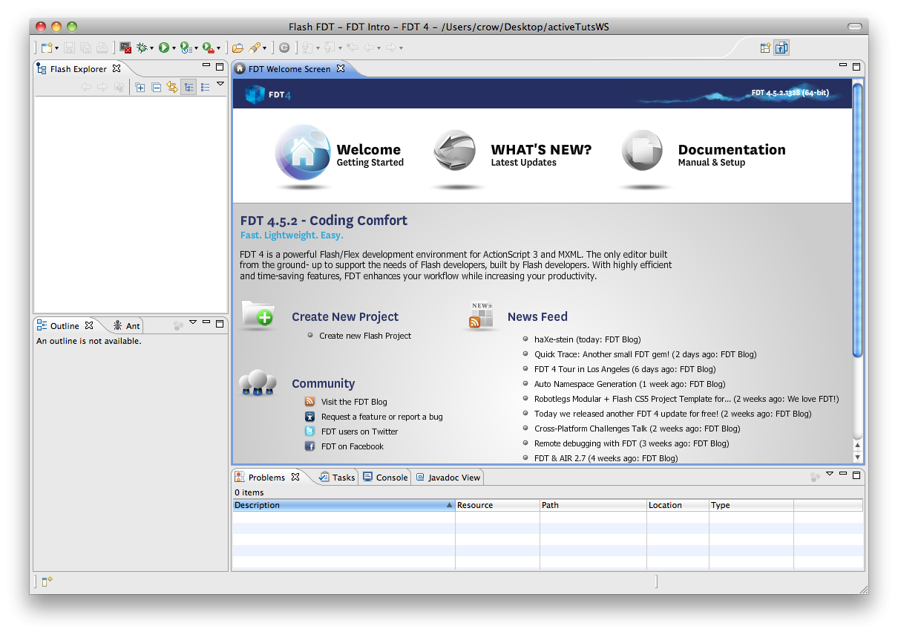Image resolution: width=898 pixels, height=635 pixels.
Task: Toggle hierarchical layout in Flash Explorer
Action: coord(189,87)
